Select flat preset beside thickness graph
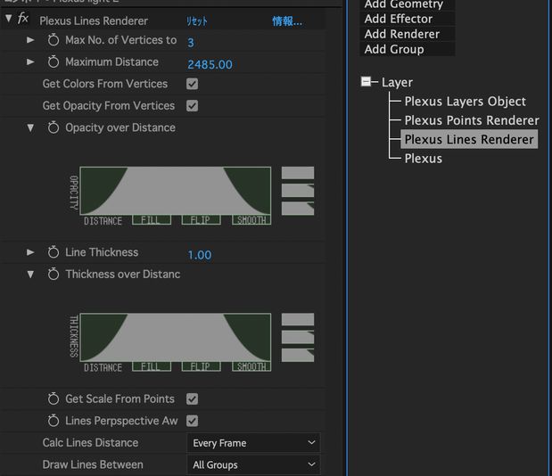This screenshot has height=476, width=552. point(298,319)
